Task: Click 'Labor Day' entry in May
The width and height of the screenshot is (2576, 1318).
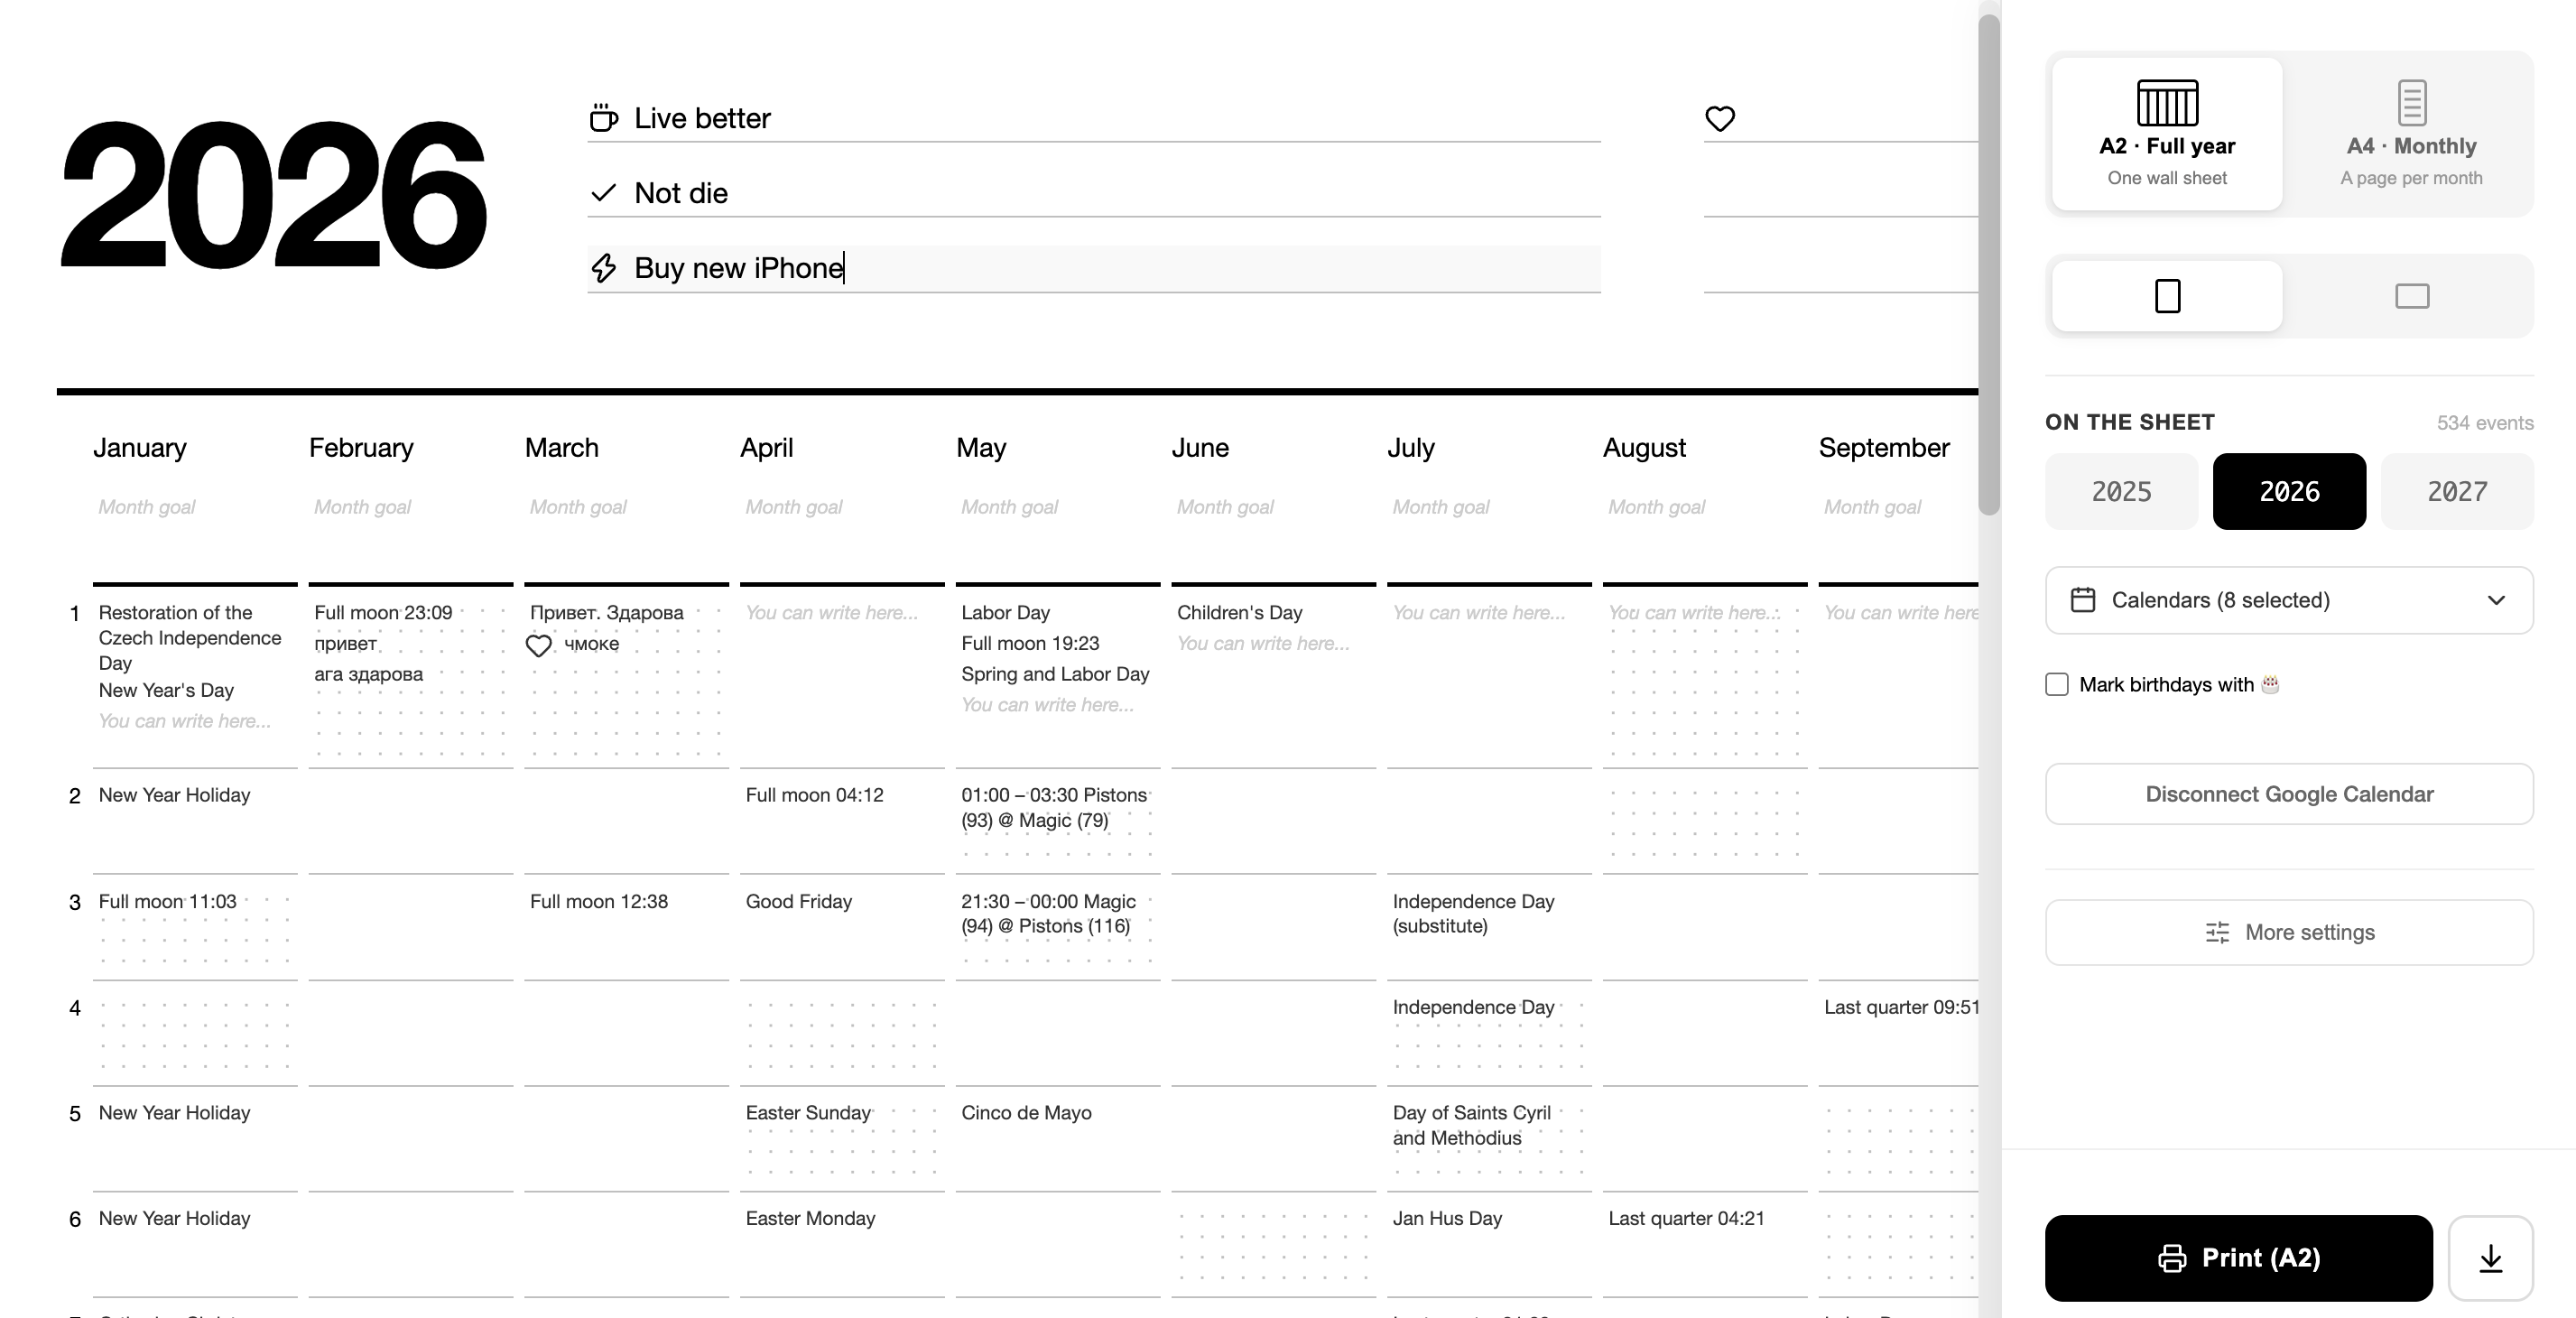Action: (1005, 612)
